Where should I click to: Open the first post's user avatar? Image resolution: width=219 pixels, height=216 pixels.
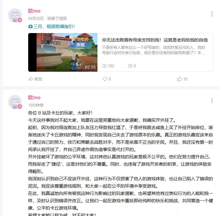15,15
